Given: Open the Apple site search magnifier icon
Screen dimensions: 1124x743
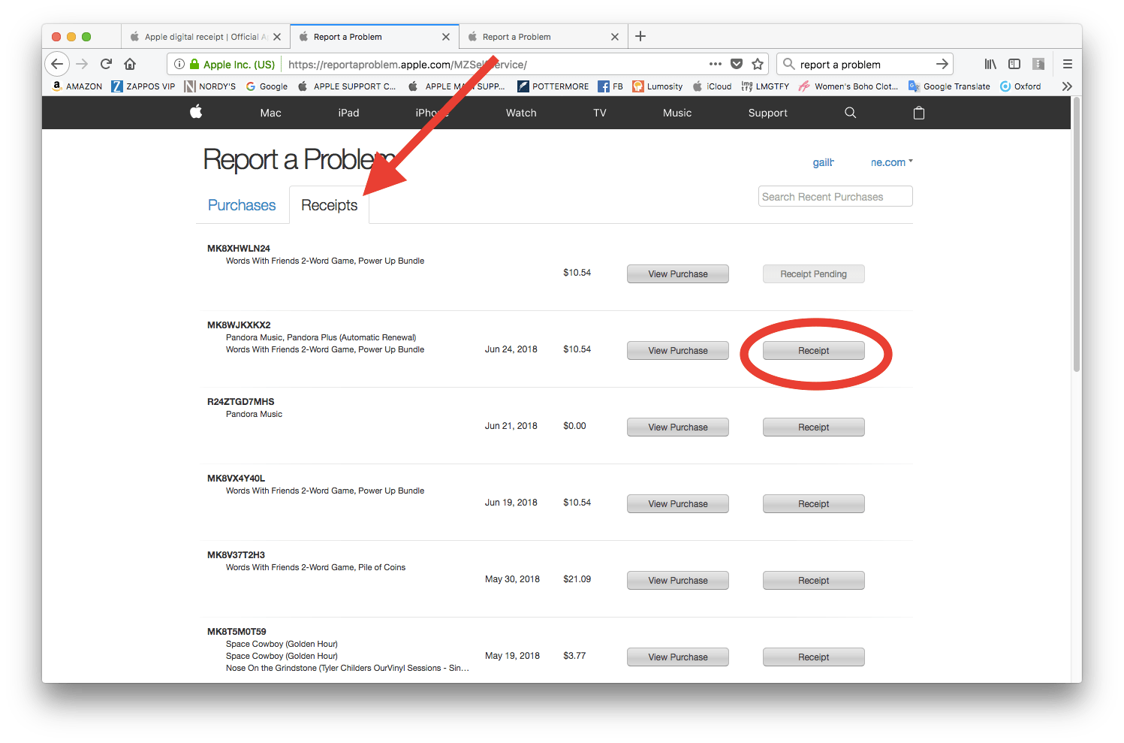Looking at the screenshot, I should click(x=849, y=112).
